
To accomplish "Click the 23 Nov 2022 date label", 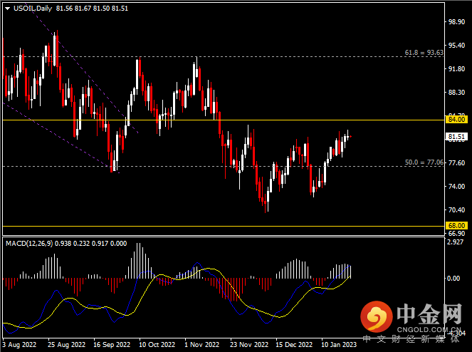I will 249,344.
